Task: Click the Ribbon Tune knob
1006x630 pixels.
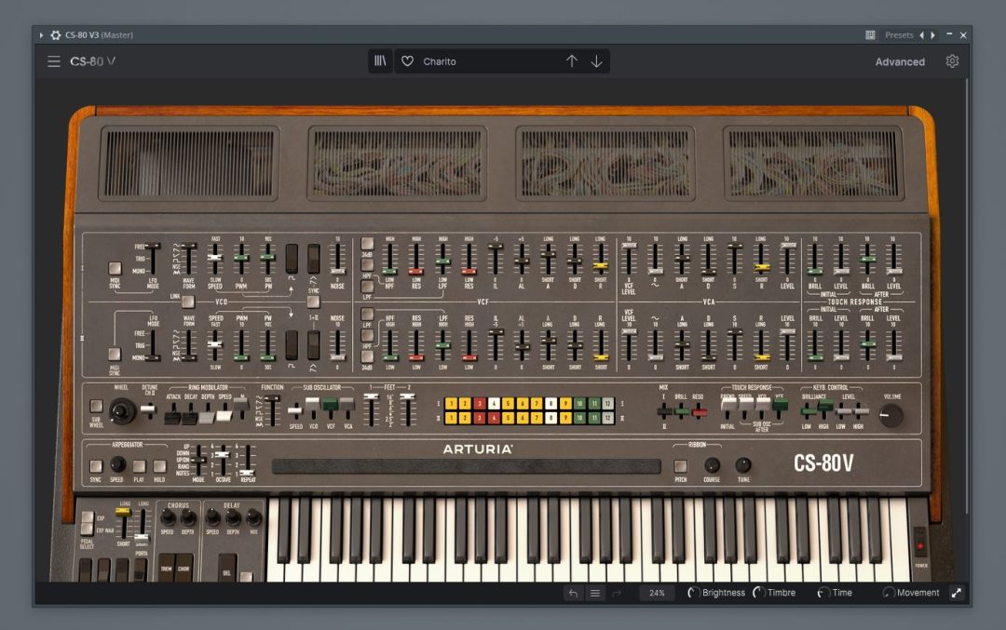Action: coord(743,464)
